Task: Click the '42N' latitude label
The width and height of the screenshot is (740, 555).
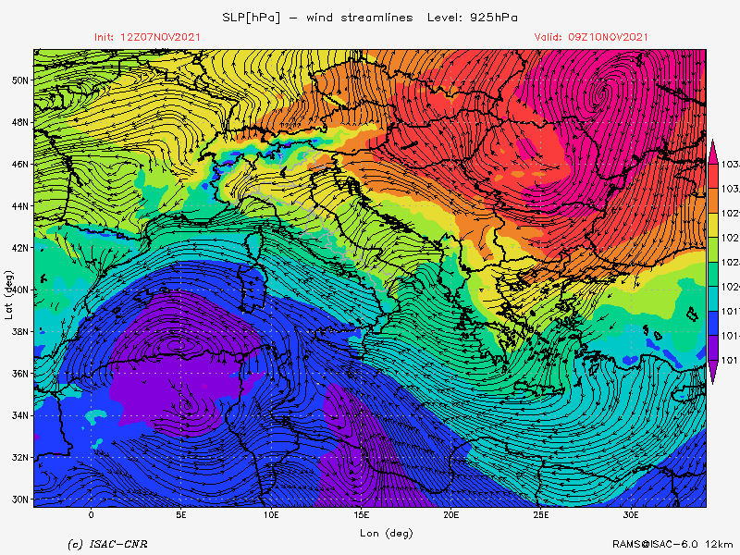Action: (x=19, y=248)
